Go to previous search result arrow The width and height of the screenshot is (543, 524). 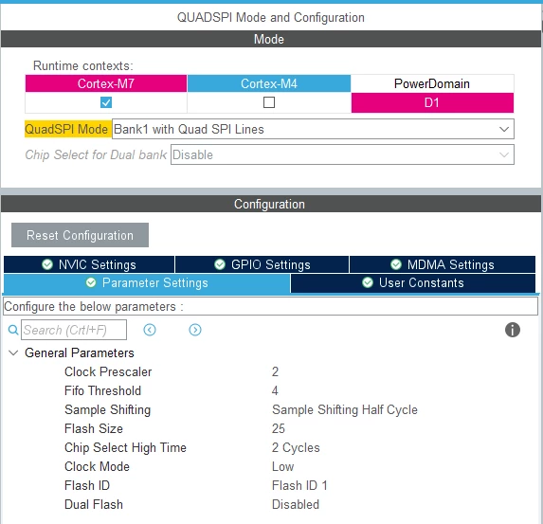click(x=150, y=330)
